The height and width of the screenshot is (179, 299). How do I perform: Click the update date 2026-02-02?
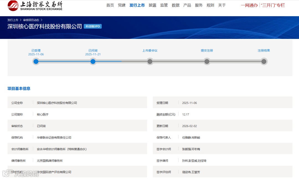click(x=189, y=126)
